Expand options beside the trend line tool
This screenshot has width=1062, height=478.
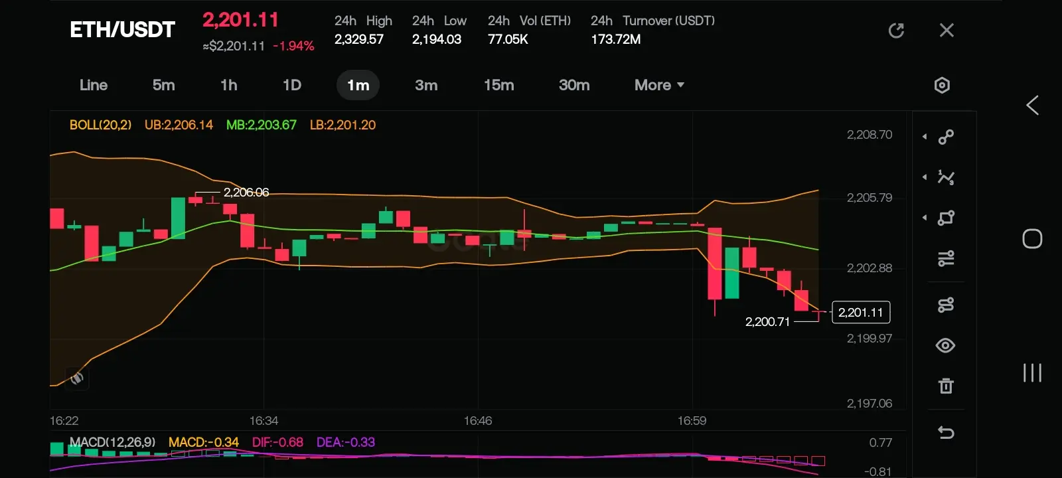(x=925, y=137)
